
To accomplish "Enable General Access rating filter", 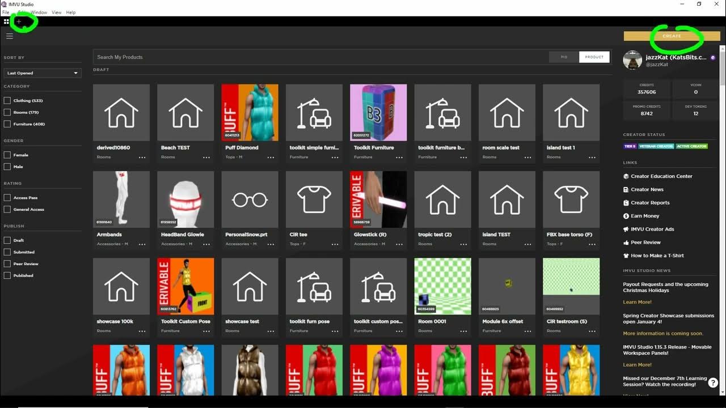I will pyautogui.click(x=7, y=210).
